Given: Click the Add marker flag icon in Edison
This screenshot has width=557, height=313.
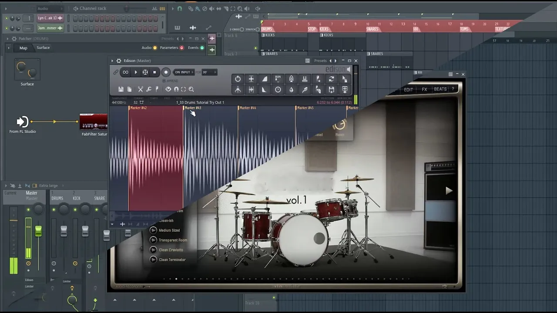Looking at the screenshot, I should (318, 79).
